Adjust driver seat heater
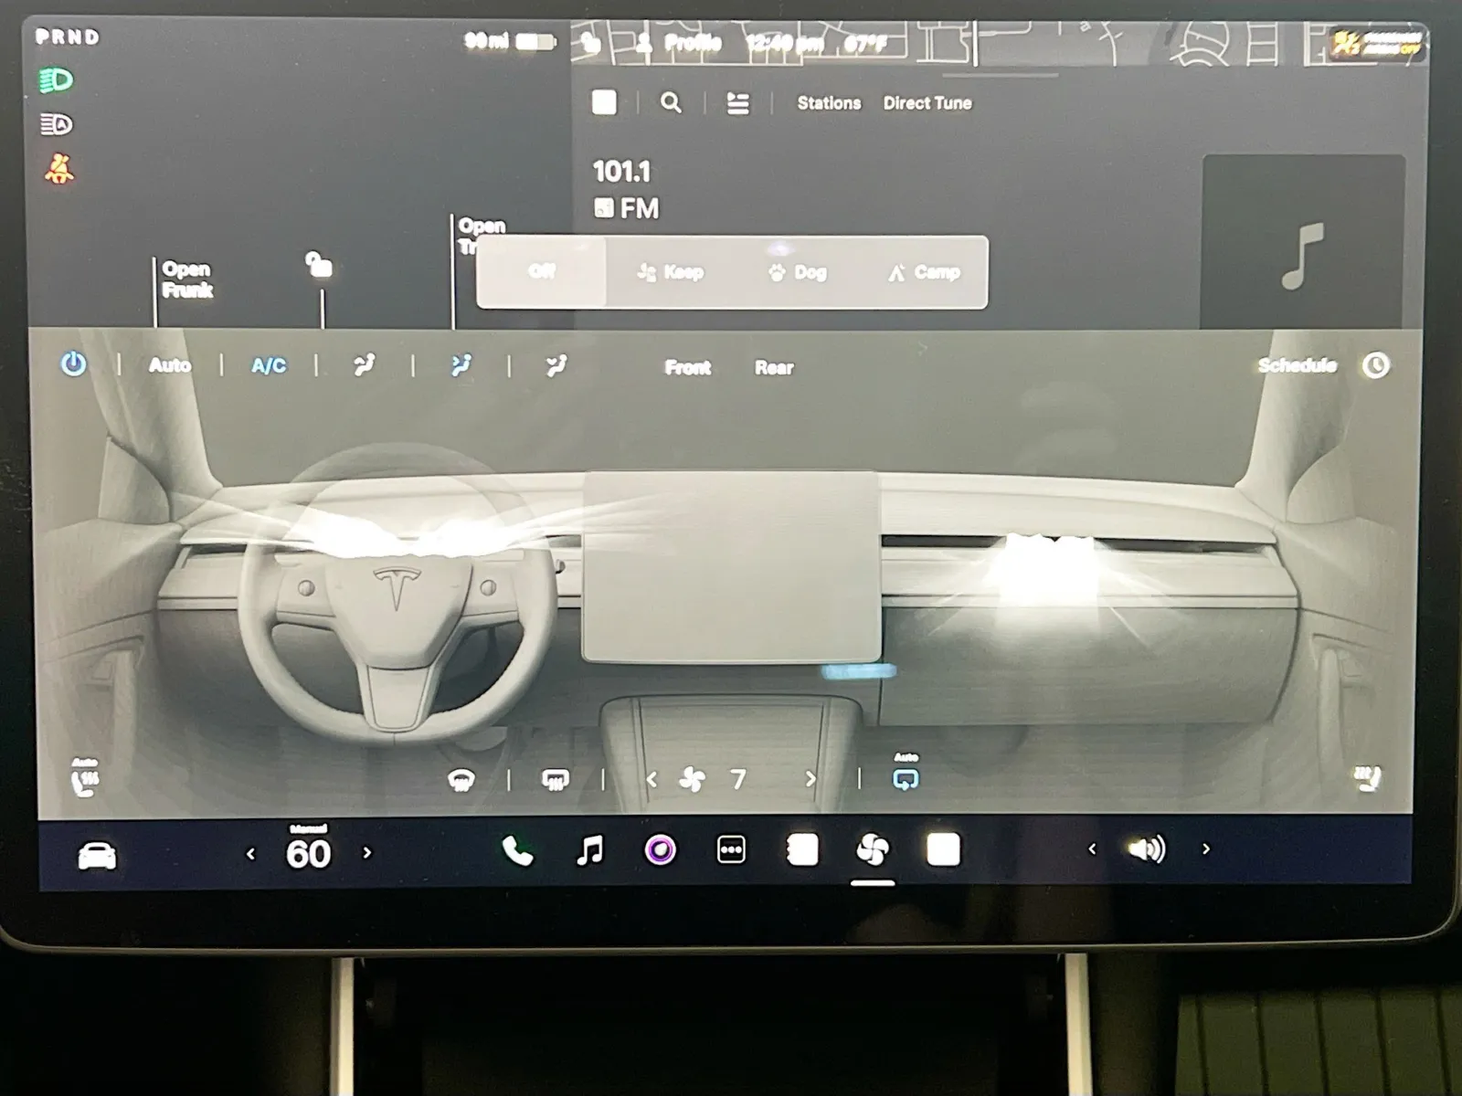Viewport: 1462px width, 1096px height. (x=85, y=778)
